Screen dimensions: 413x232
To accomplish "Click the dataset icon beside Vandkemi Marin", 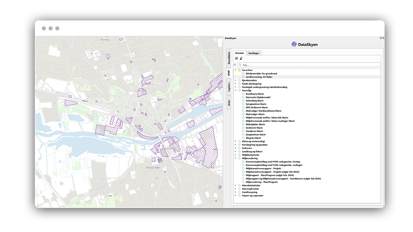I will coord(243,131).
